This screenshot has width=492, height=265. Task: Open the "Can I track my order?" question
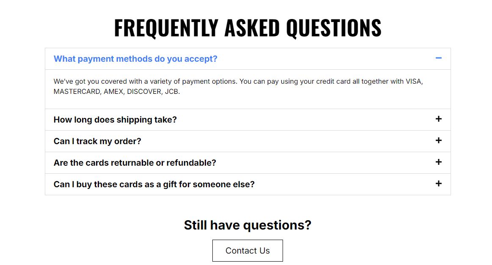[97, 141]
